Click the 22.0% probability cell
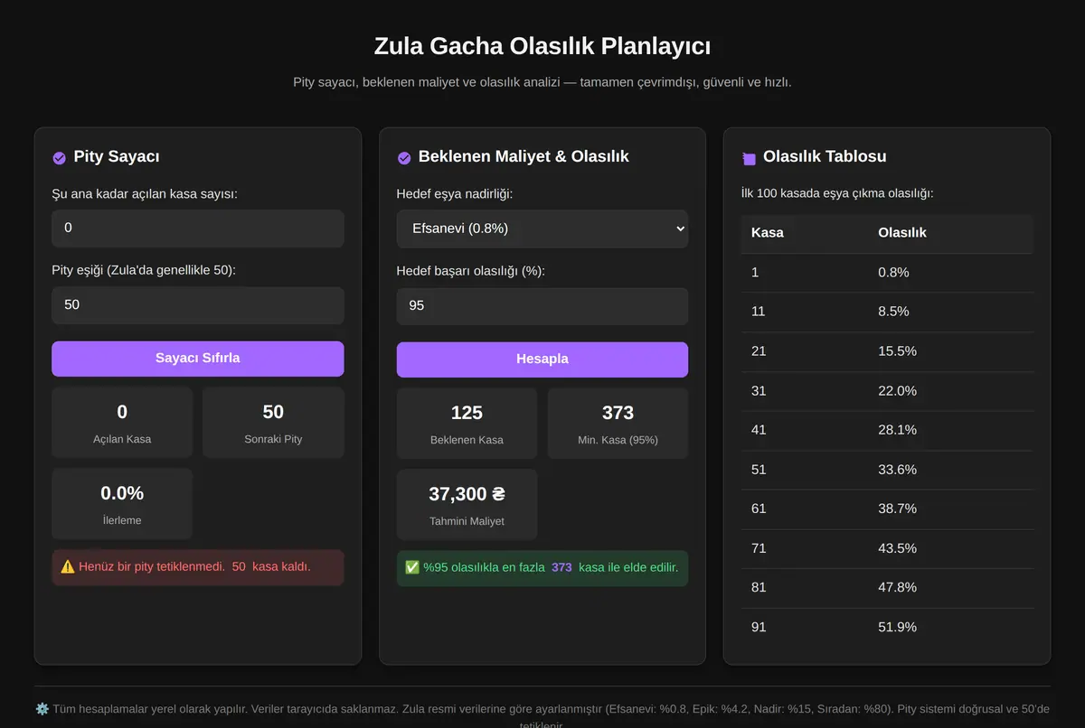Screen dimensions: 1085x728 tap(950, 391)
